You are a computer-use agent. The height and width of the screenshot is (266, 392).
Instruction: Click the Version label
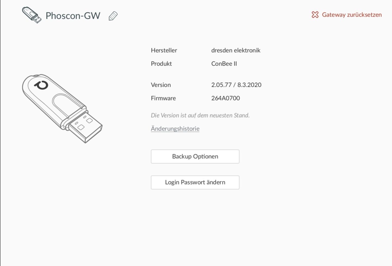[161, 85]
